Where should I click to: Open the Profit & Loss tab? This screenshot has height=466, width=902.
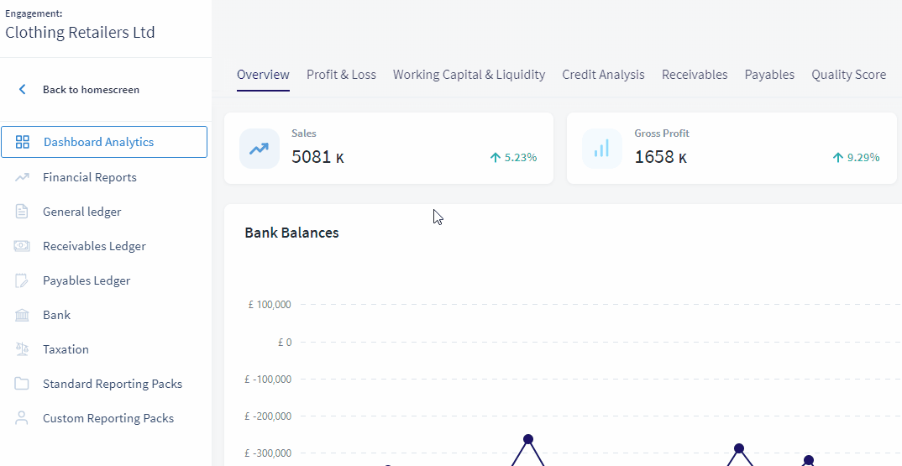click(341, 75)
